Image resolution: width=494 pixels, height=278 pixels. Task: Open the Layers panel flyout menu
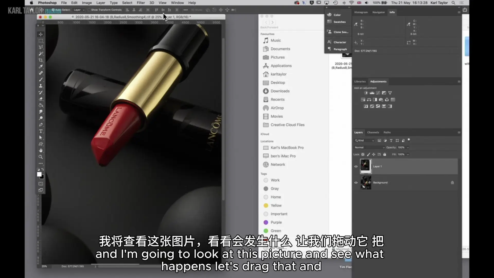[459, 133]
